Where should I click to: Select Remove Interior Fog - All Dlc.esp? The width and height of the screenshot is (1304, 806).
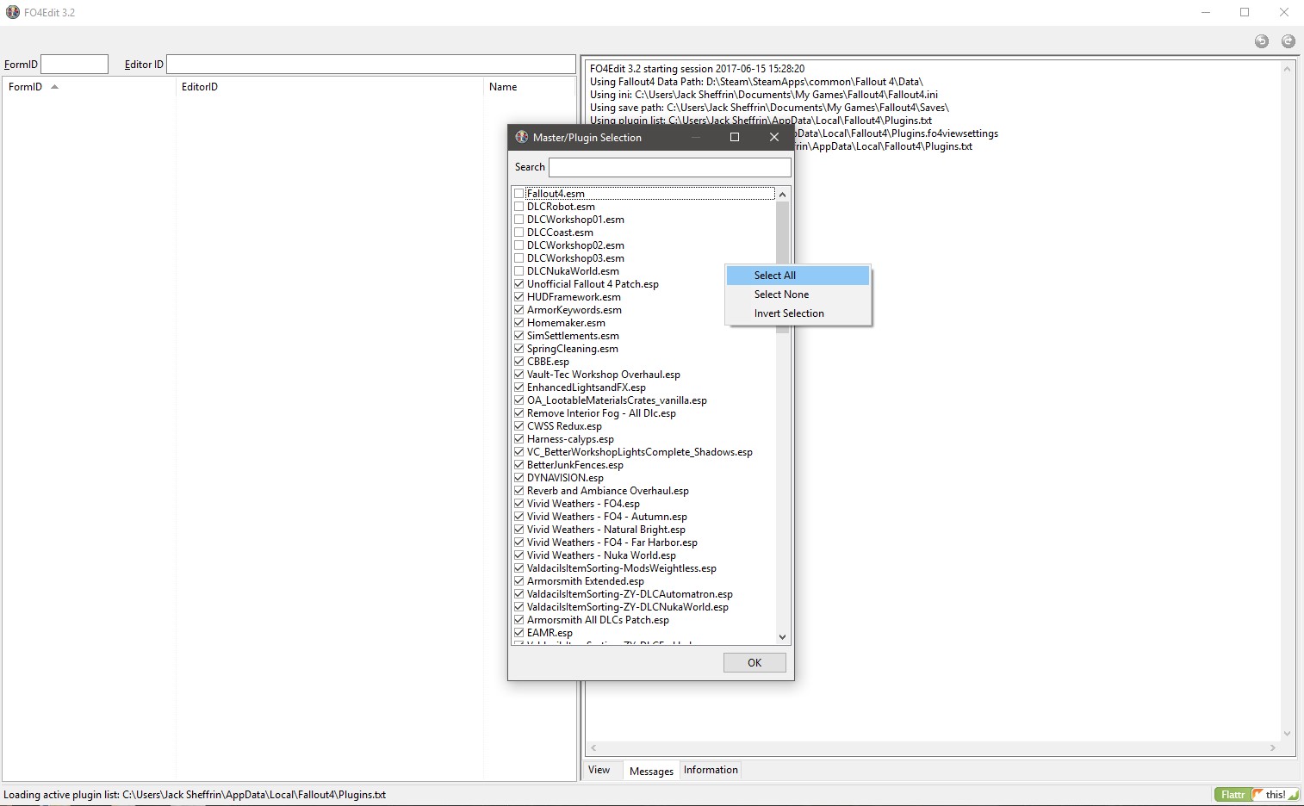point(601,413)
